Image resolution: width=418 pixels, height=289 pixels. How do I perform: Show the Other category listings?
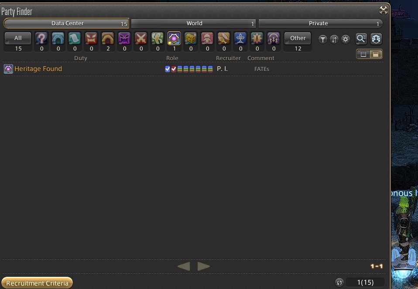click(298, 38)
